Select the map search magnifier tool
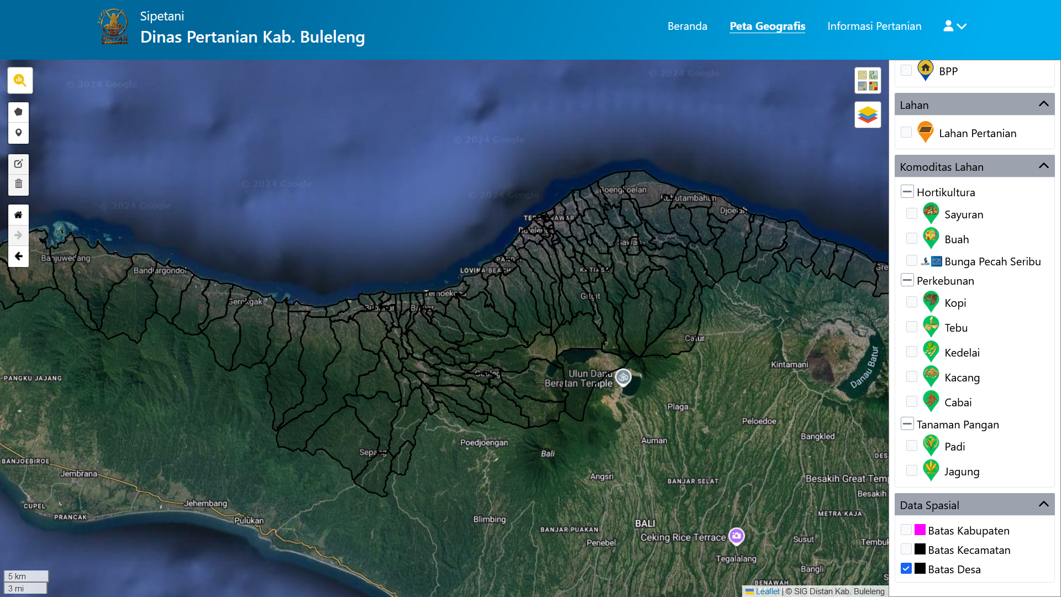This screenshot has width=1061, height=597. pyautogui.click(x=20, y=80)
